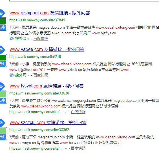Click blue badge icon beside vapee result

tap(2, 50)
